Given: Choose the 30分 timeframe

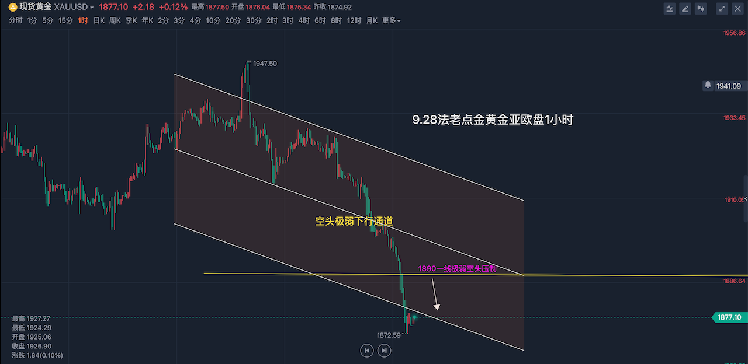Looking at the screenshot, I should coord(254,20).
